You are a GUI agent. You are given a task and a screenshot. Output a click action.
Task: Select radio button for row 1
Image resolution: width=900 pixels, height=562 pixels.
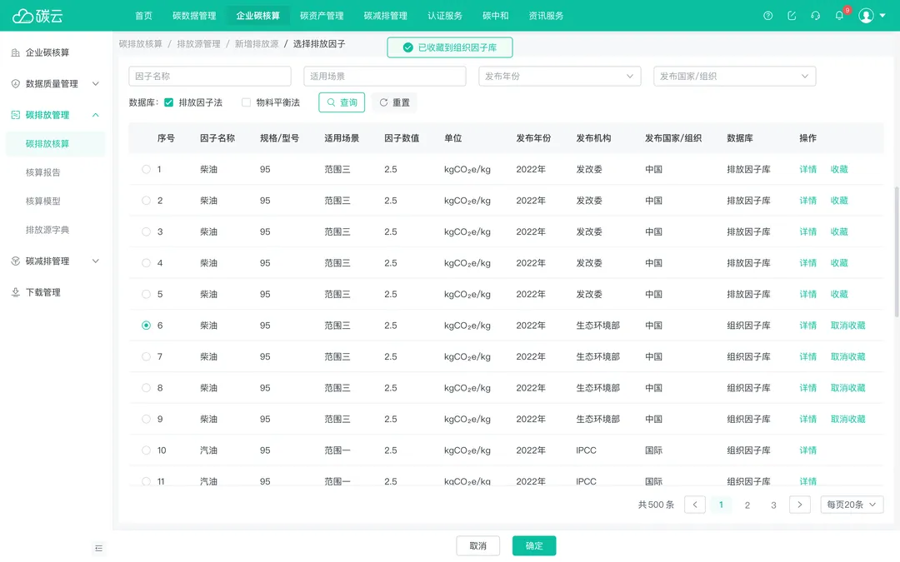[x=146, y=169]
